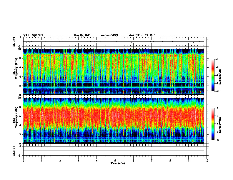Click the ch.2 frequency axis "2" tick label
Image resolution: width=233 pixels, height=180 pixels.
(21, 134)
